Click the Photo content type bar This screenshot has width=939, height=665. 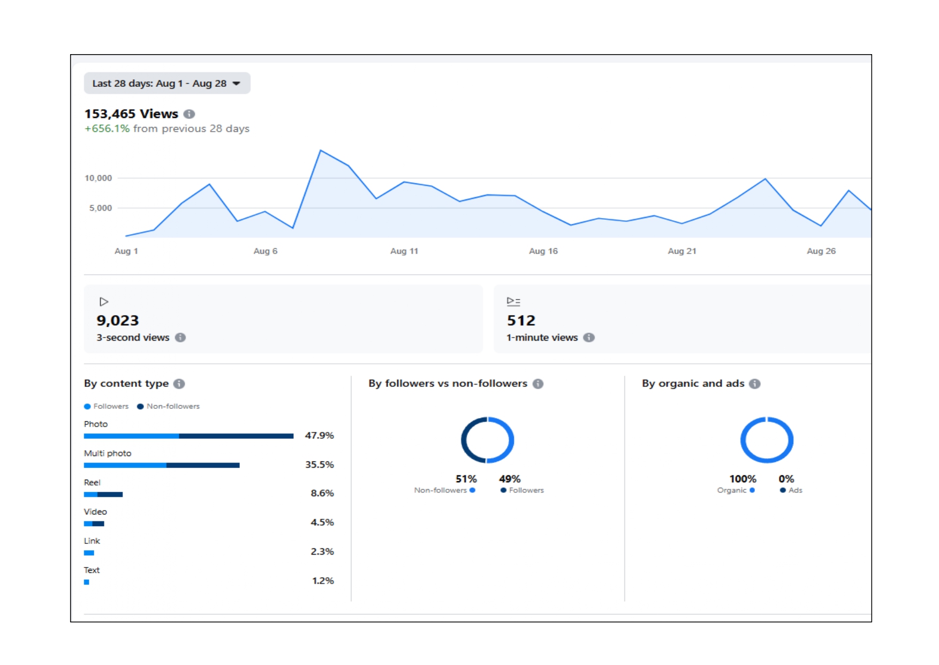click(188, 436)
